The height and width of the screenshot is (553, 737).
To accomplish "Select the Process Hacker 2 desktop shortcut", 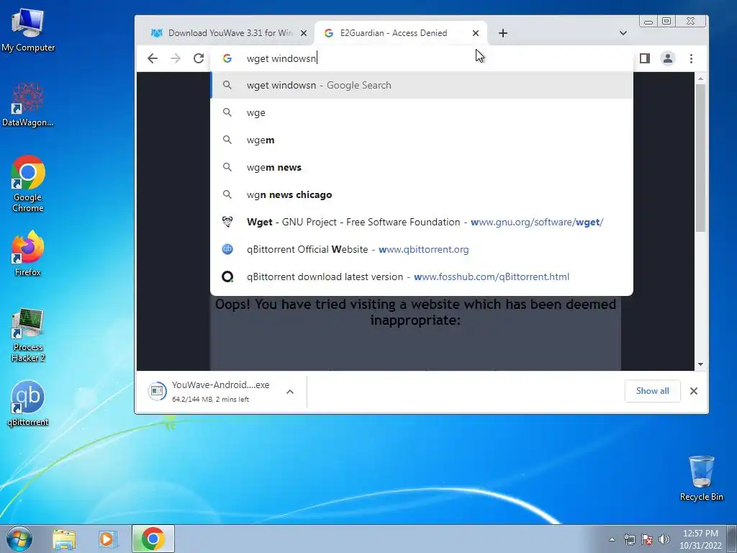I will coord(28,334).
